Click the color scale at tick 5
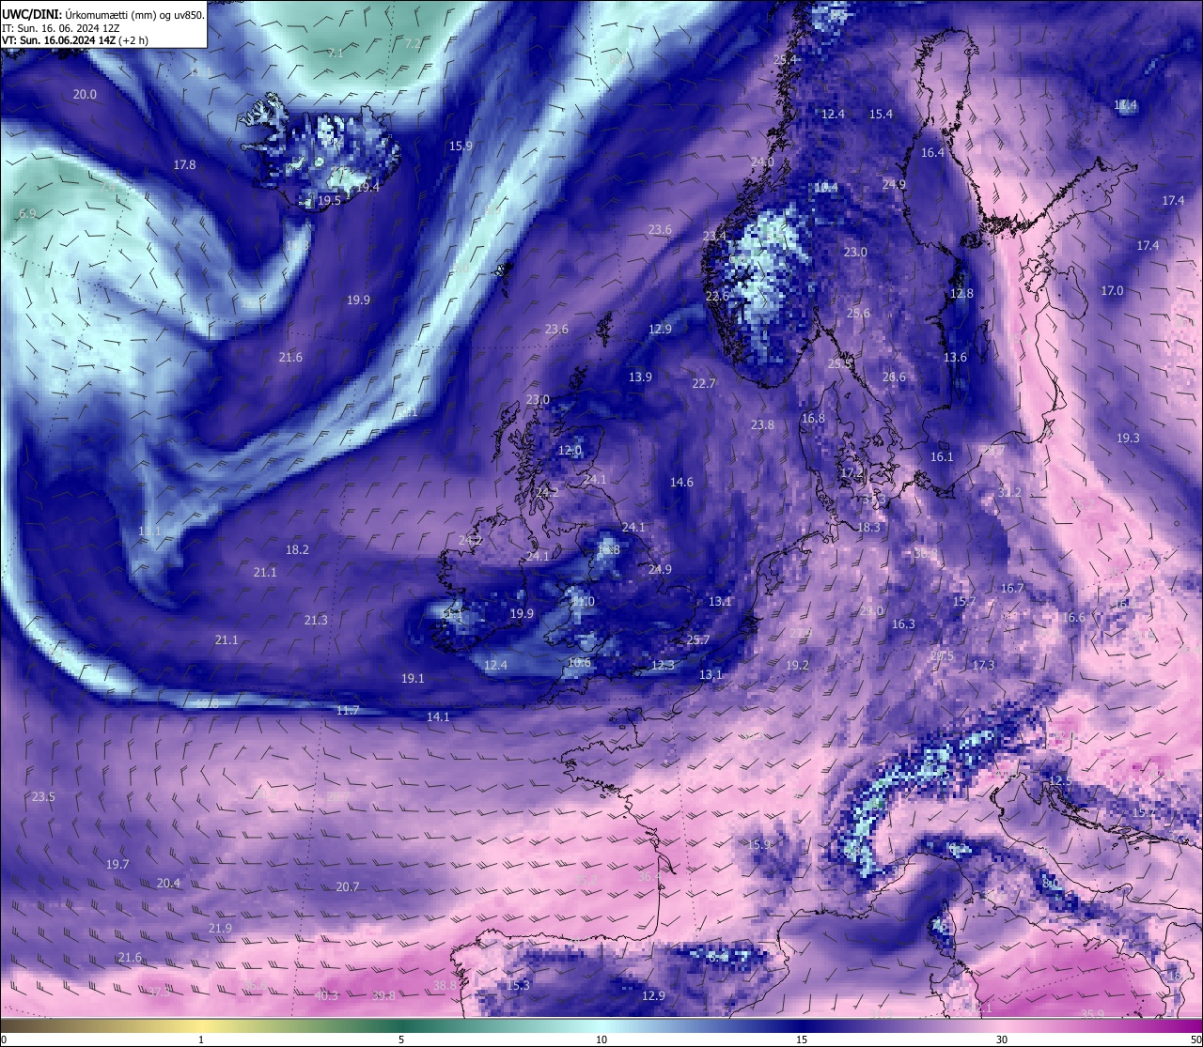Viewport: 1203px width, 1047px height. [x=401, y=1039]
